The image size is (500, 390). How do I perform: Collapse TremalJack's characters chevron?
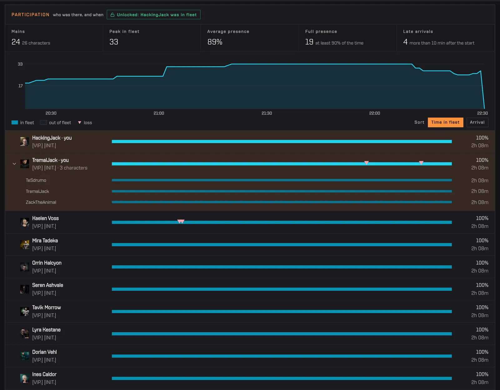pos(14,164)
